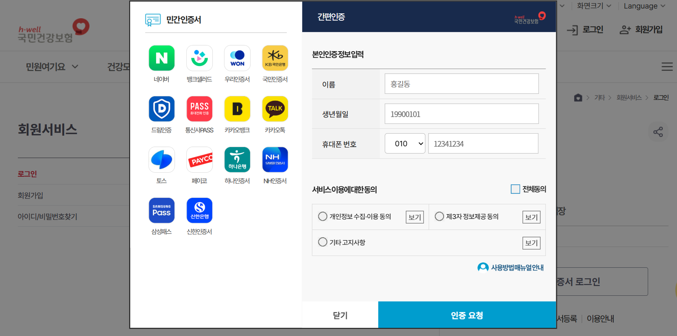Click the 생년월일 birthdate field
Image resolution: width=677 pixels, height=336 pixels.
(461, 114)
